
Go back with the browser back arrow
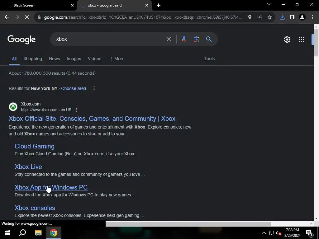(x=7, y=17)
